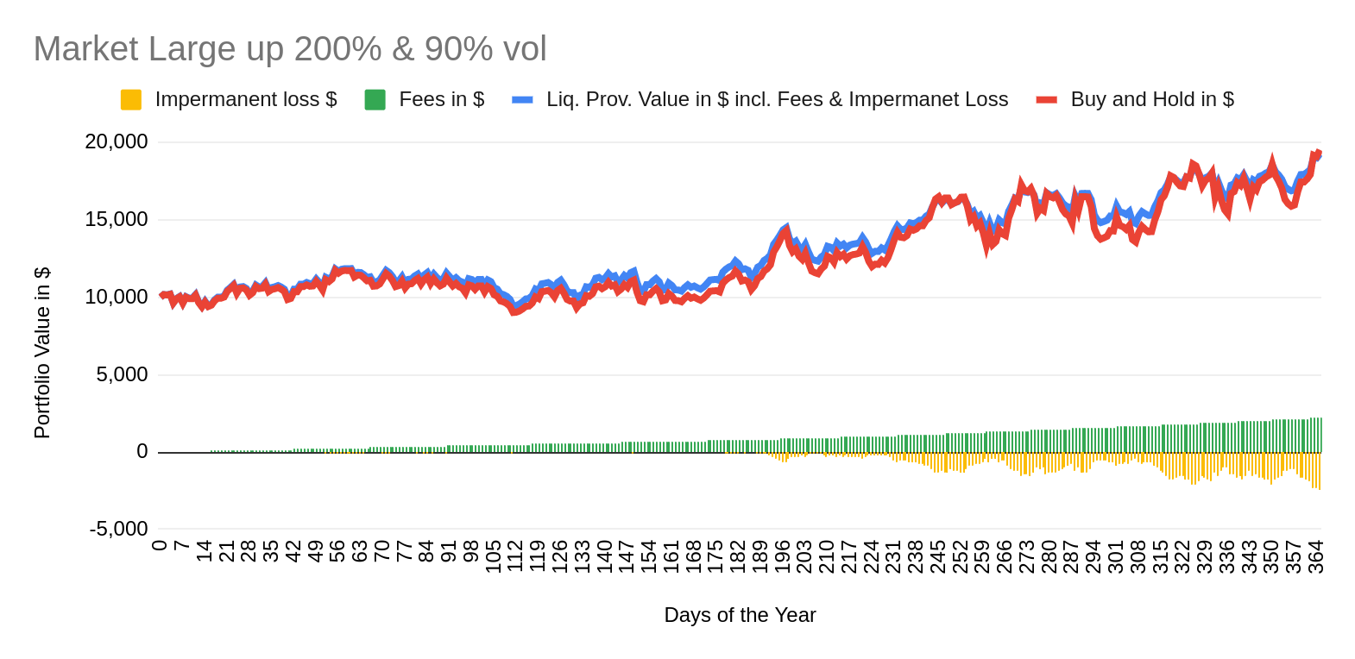
Task: Click the "Portfolio Value in $" axis title
Action: (x=42, y=353)
